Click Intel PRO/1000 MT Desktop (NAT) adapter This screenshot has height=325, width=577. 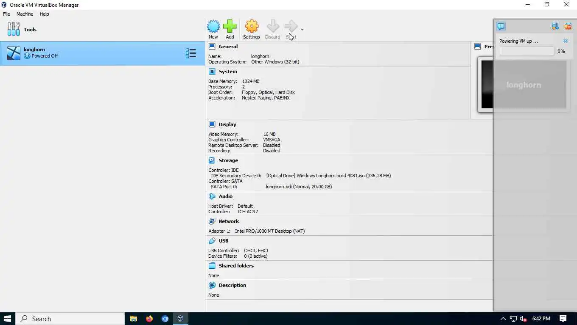[270, 231]
